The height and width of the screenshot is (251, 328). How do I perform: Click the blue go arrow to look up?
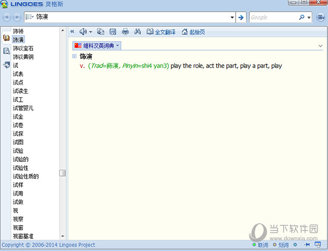pos(241,17)
